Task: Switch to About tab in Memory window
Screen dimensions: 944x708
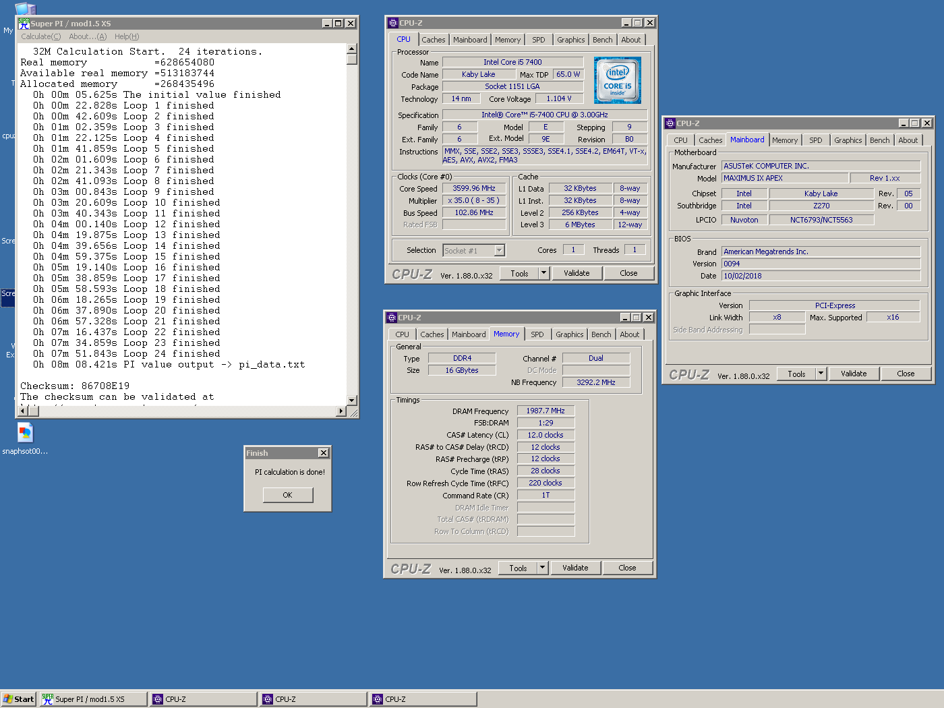Action: click(x=630, y=334)
